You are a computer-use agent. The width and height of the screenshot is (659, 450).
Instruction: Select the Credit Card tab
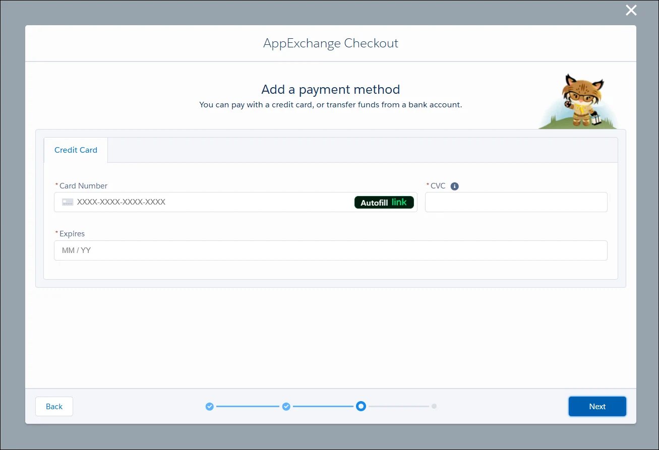(76, 150)
